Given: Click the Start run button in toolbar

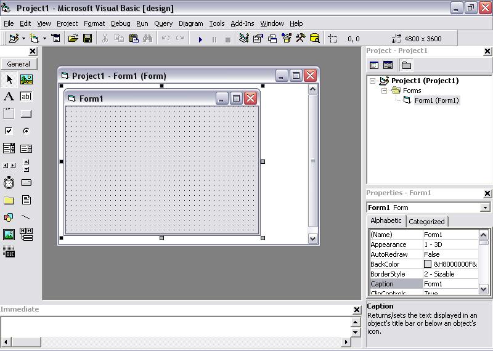Looking at the screenshot, I should coord(200,39).
